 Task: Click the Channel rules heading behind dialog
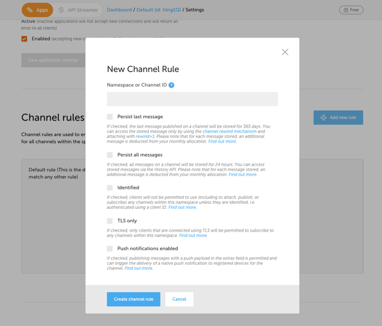(x=53, y=117)
